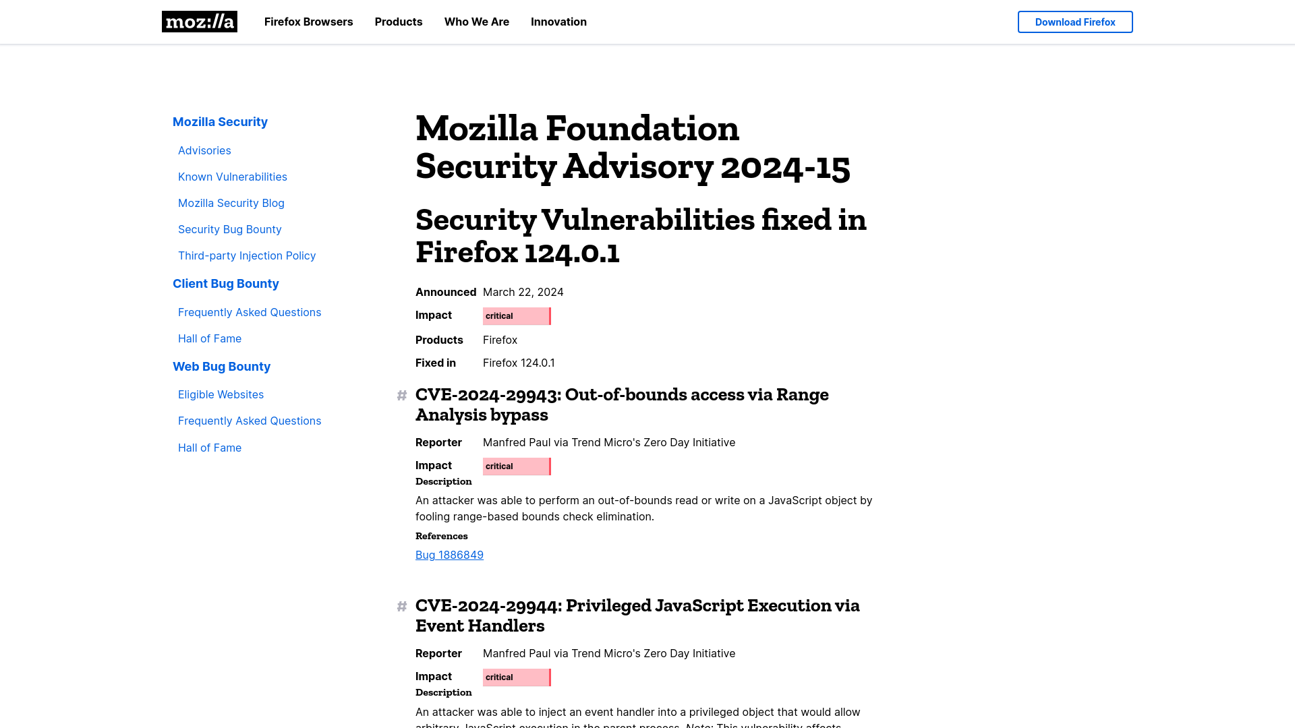
Task: Toggle the Innovation navigation menu
Action: (558, 22)
